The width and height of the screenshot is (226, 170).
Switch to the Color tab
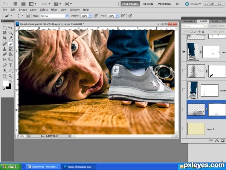[214, 21]
